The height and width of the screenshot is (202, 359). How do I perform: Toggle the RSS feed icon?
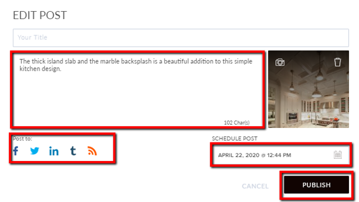92,151
